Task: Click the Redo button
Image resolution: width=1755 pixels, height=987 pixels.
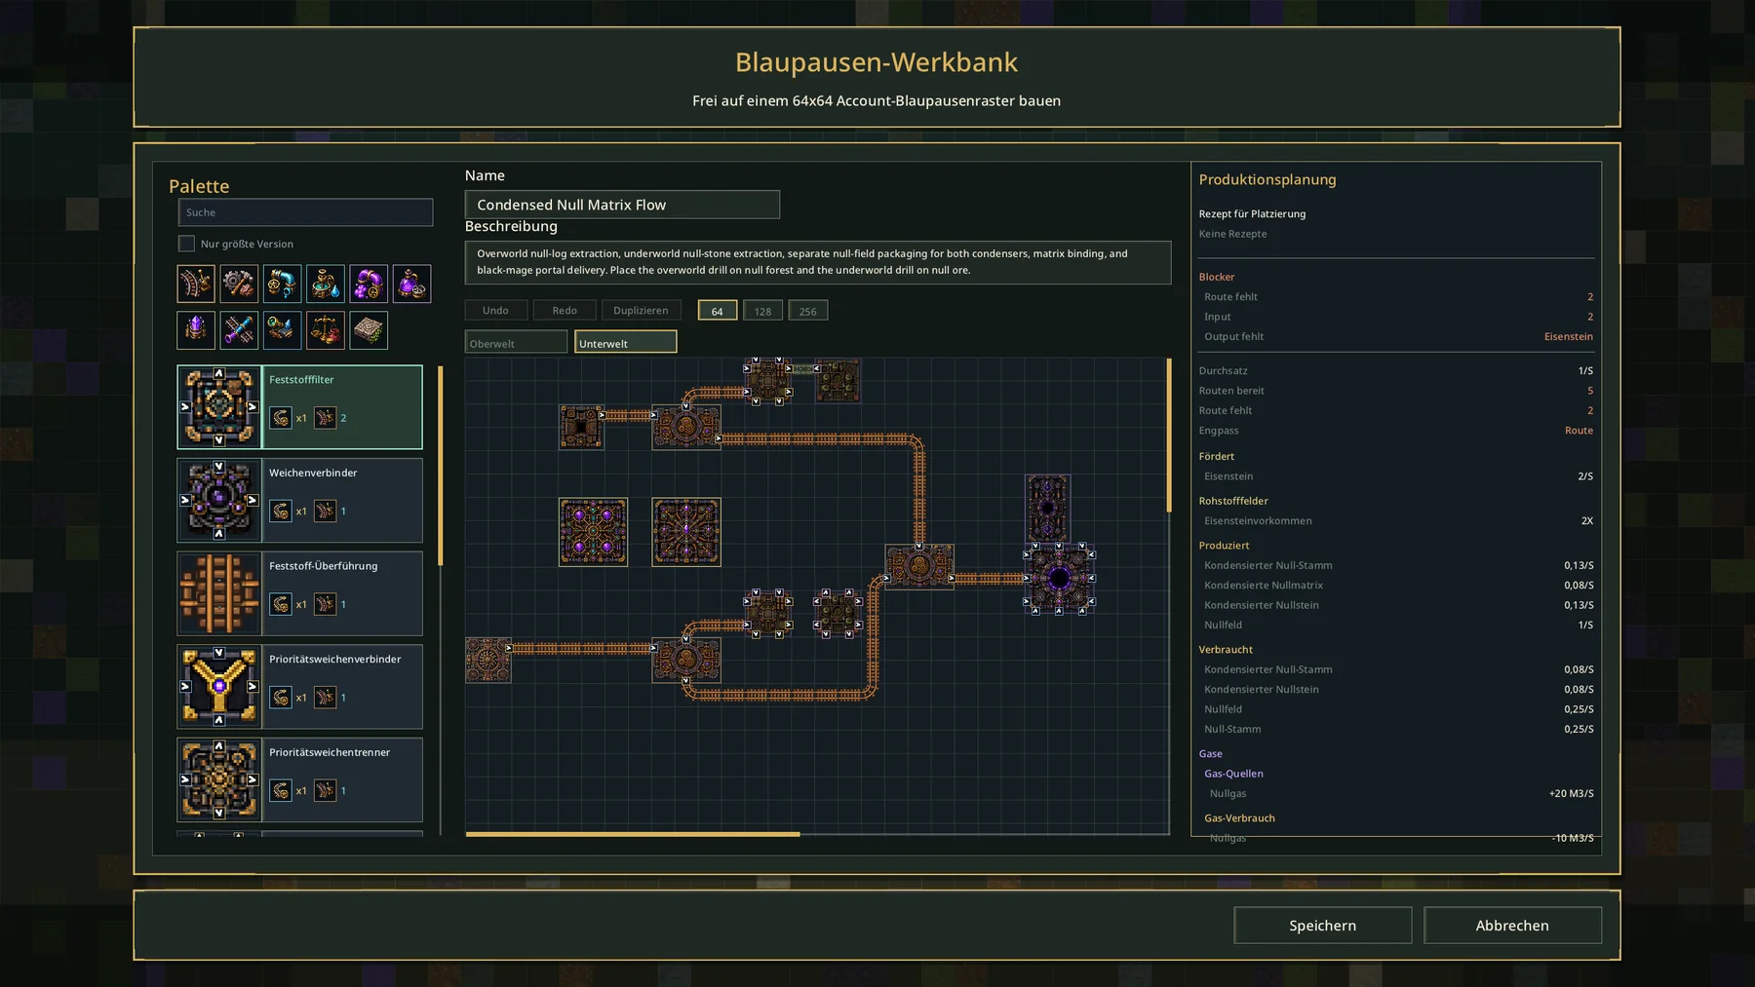Action: tap(565, 310)
